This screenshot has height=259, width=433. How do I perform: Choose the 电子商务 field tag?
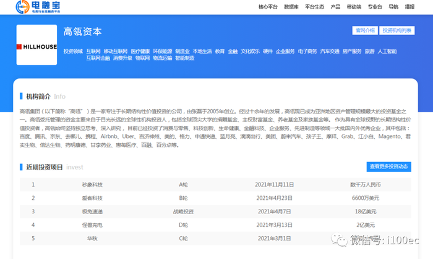[307, 51]
